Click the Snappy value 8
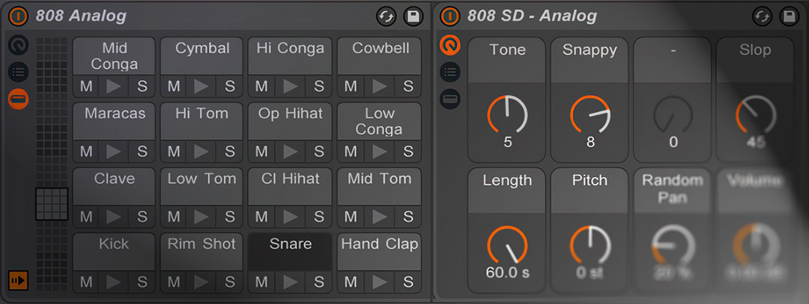The height and width of the screenshot is (304, 809). [590, 142]
